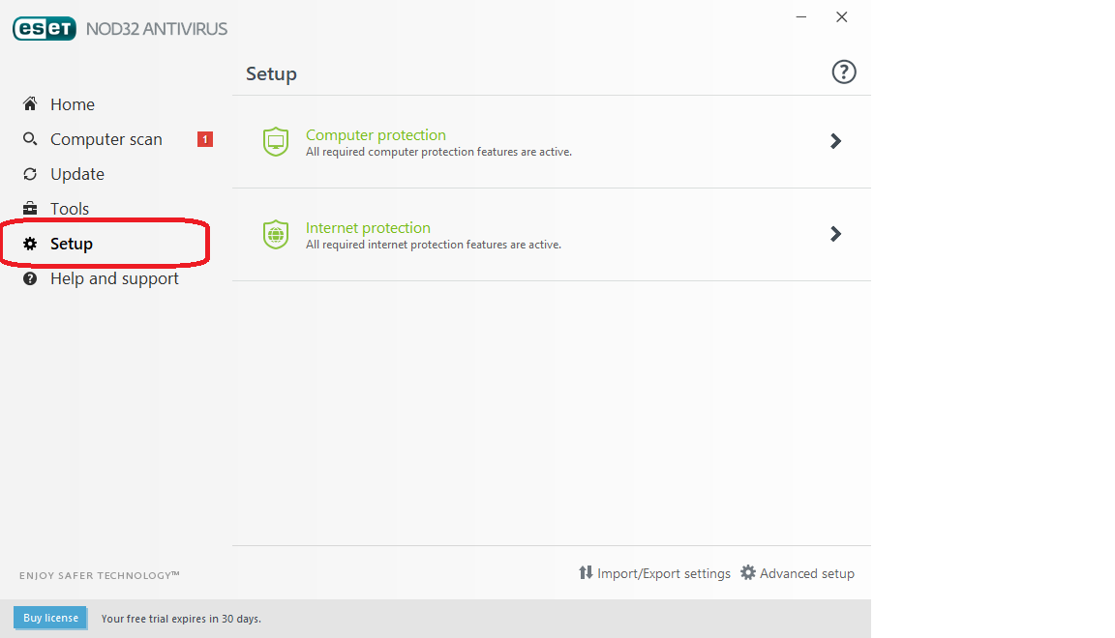Open the Internet protection title link
This screenshot has height=638, width=1115.
point(368,228)
